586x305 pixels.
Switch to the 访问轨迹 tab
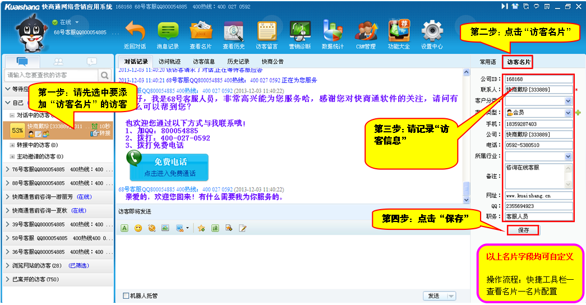[169, 61]
